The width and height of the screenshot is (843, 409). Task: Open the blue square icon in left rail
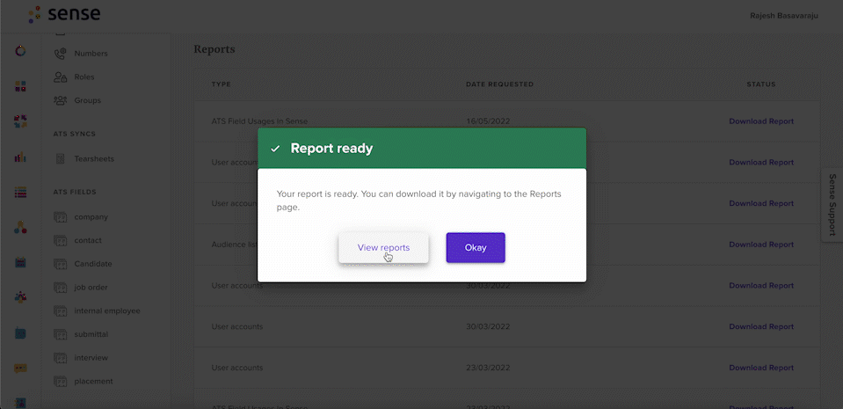pyautogui.click(x=20, y=333)
